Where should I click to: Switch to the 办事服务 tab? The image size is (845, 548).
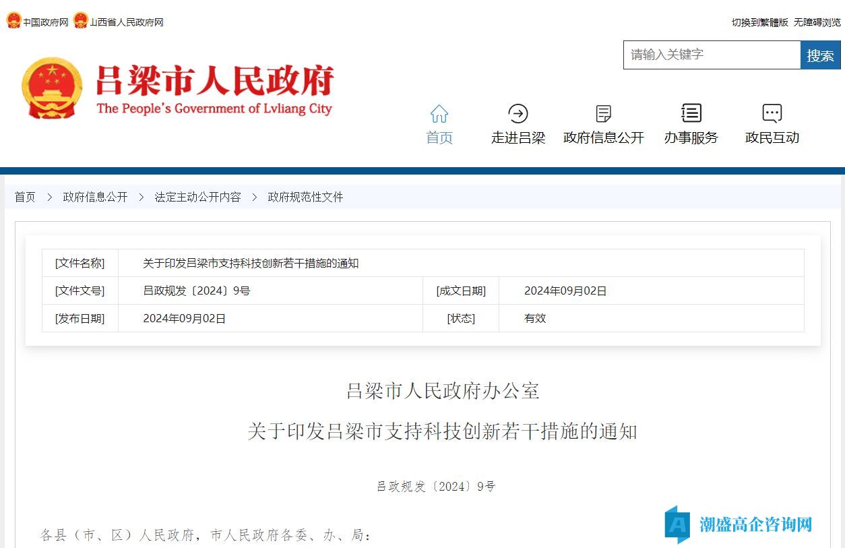click(x=690, y=138)
